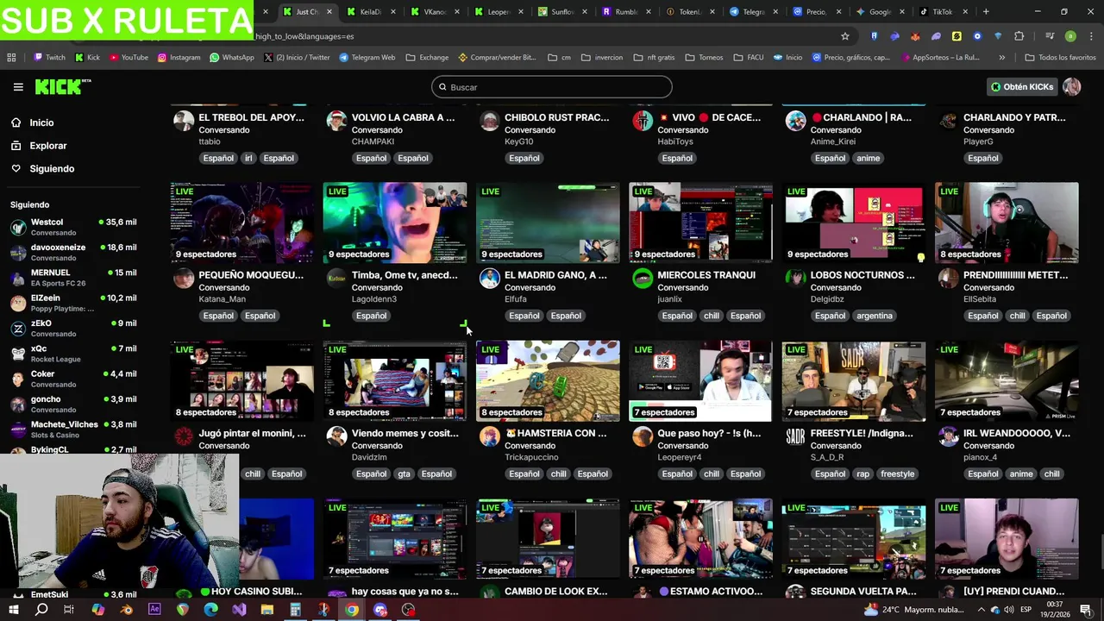Open apps grid in bookmarks bar
1104x621 pixels.
[x=11, y=58]
